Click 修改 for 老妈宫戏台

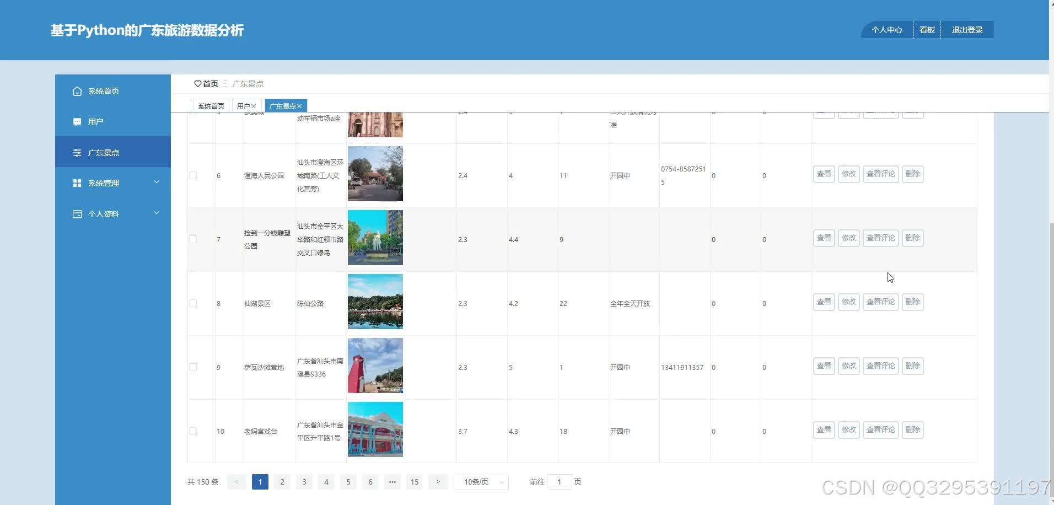849,430
